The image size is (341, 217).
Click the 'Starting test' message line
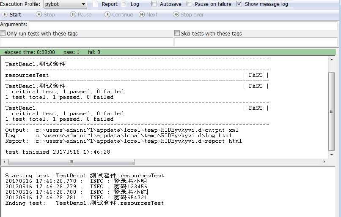85,176
